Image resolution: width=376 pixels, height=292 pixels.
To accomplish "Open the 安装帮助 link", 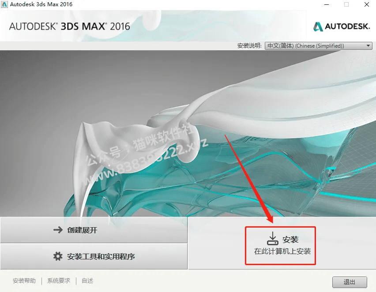I will point(24,281).
